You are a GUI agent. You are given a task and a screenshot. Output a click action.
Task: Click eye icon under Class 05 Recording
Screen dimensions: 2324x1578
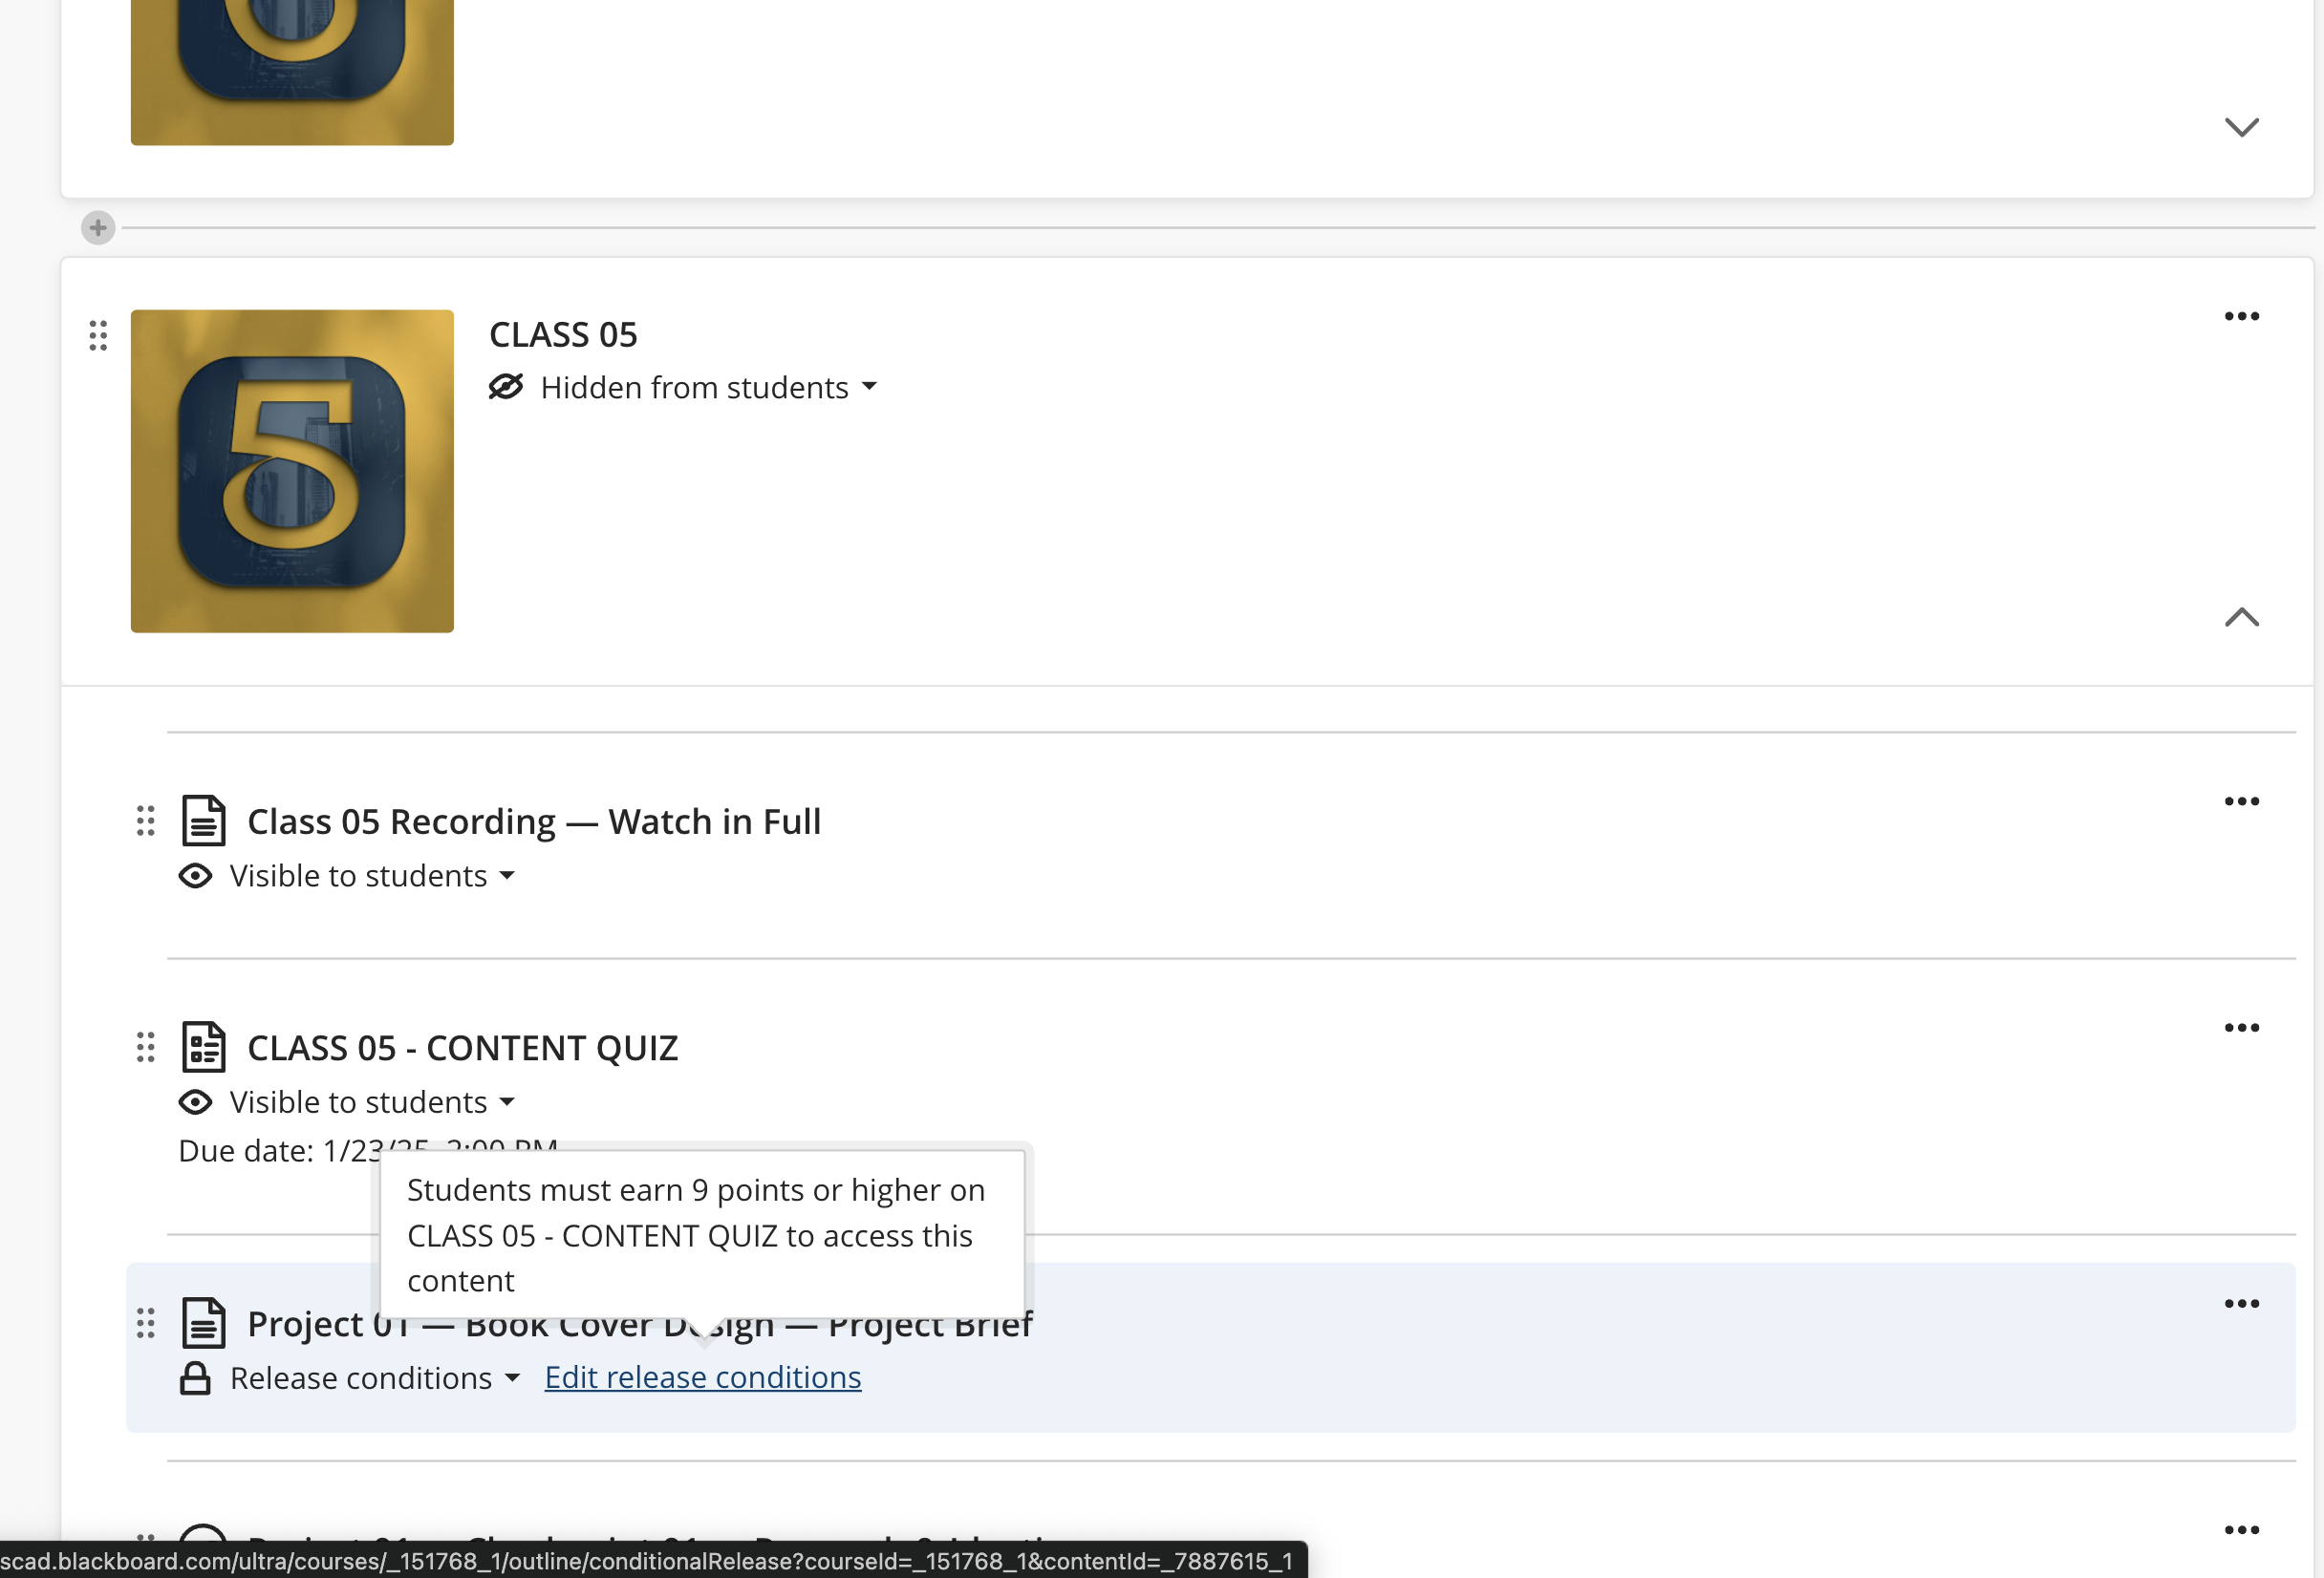click(195, 877)
